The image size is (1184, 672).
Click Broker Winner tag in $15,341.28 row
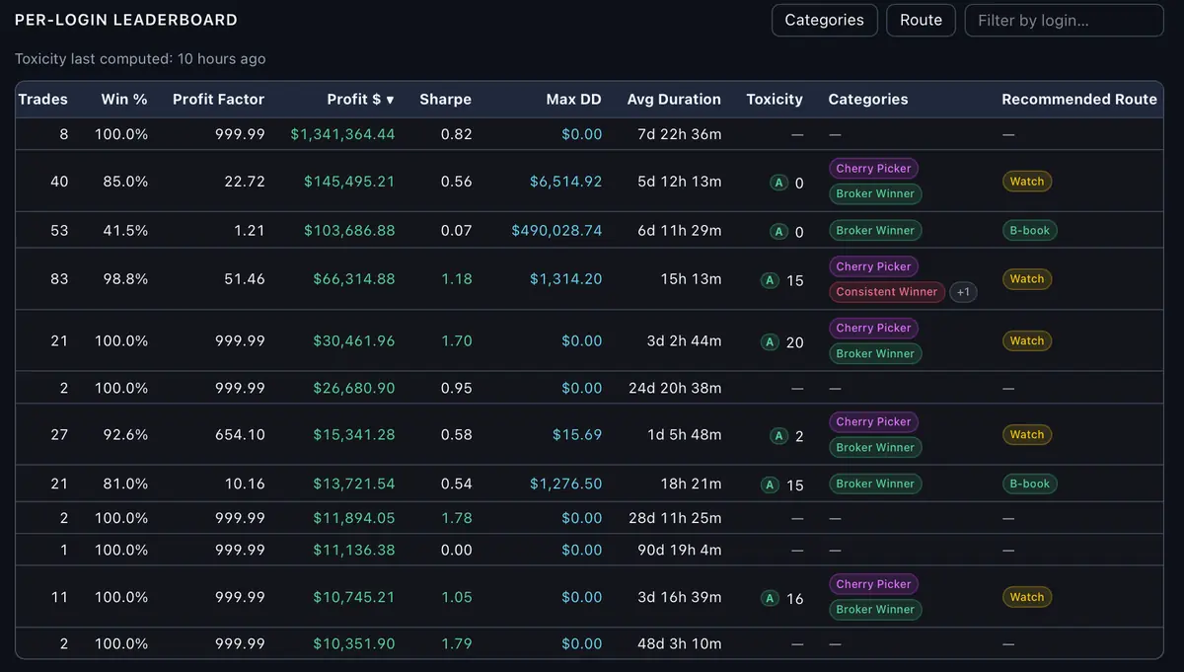point(875,447)
